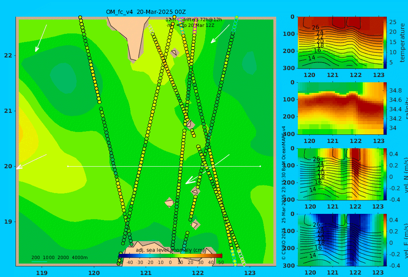The height and width of the screenshot is (277, 408).
Task: Click the 14 contour label in vel. E panel
Action: 313,255
